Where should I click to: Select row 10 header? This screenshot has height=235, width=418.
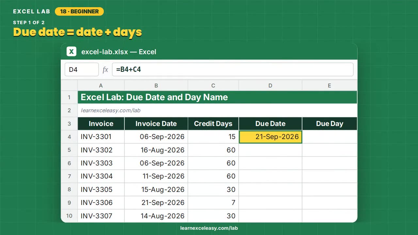pos(69,216)
